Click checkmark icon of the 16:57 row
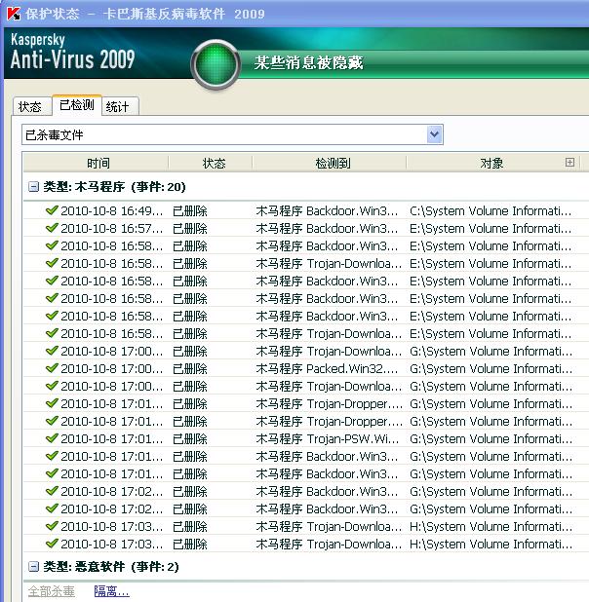This screenshot has width=589, height=602. pos(52,228)
